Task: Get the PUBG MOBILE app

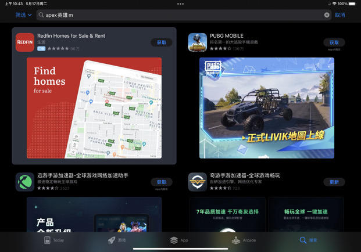Action: coord(334,42)
